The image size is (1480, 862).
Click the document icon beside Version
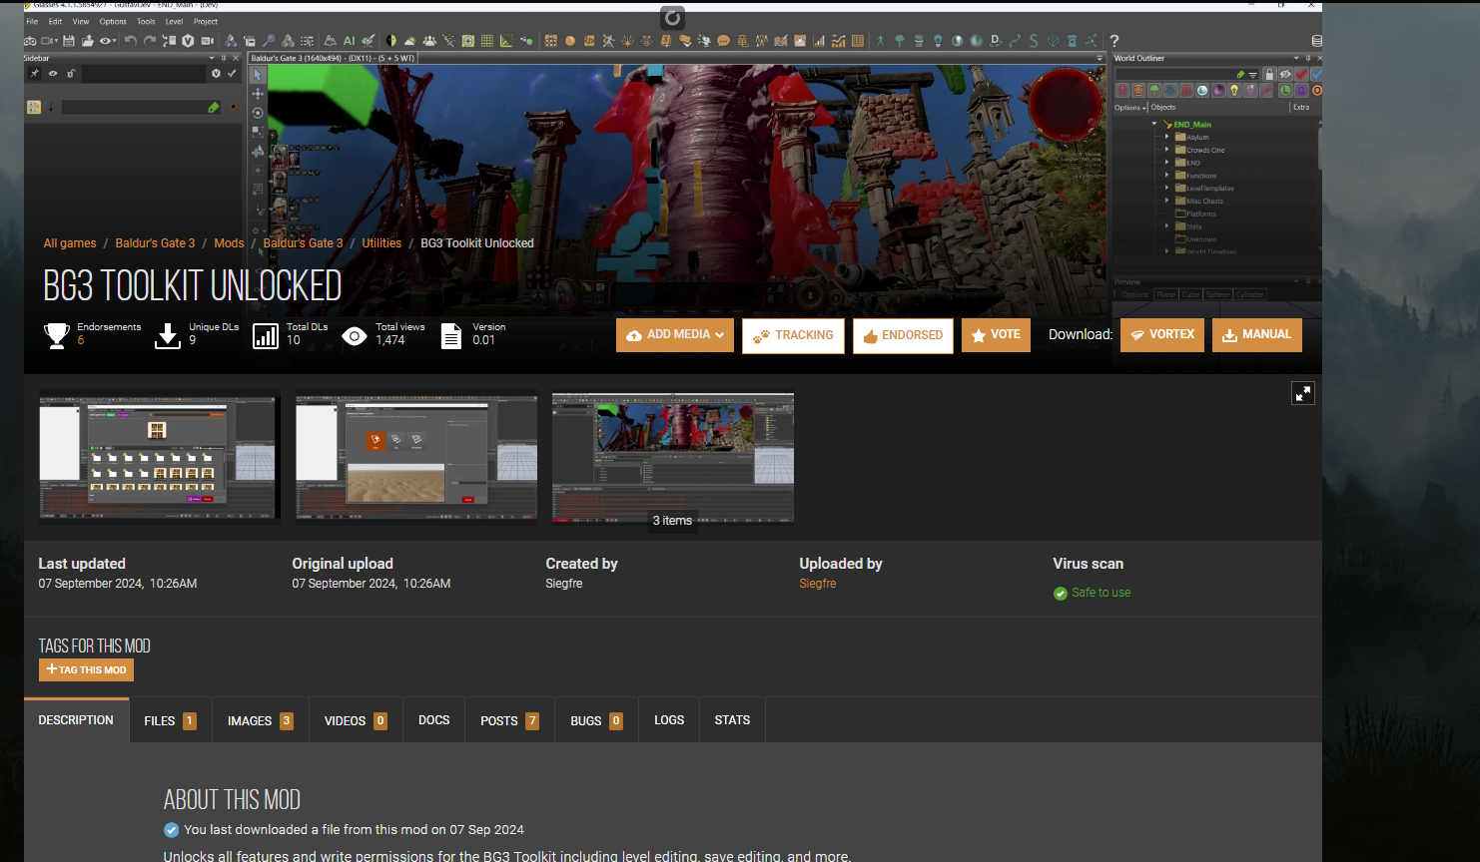coord(451,335)
